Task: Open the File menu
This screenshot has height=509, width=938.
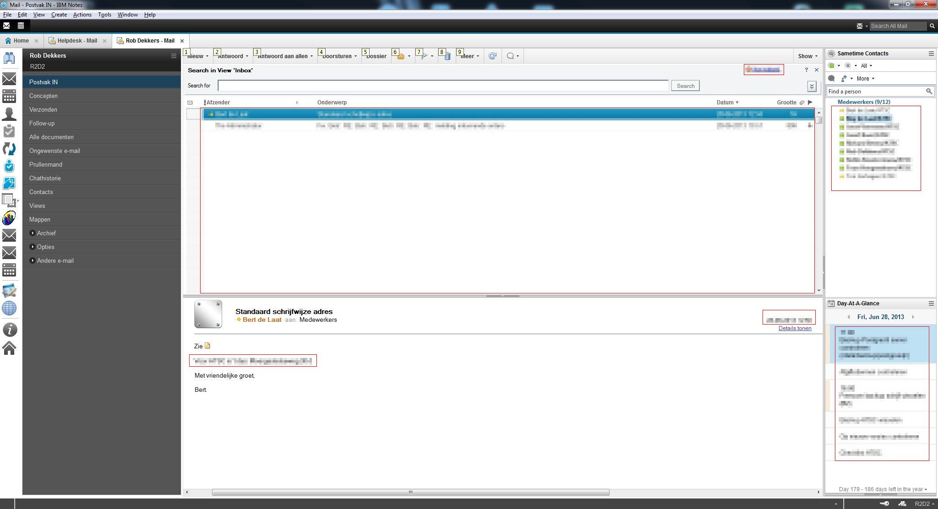Action: click(7, 15)
